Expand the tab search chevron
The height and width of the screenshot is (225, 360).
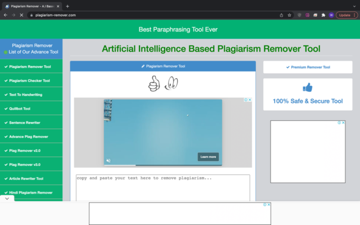point(354,6)
